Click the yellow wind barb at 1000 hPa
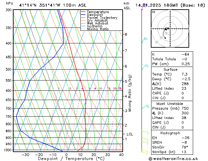 145,152
